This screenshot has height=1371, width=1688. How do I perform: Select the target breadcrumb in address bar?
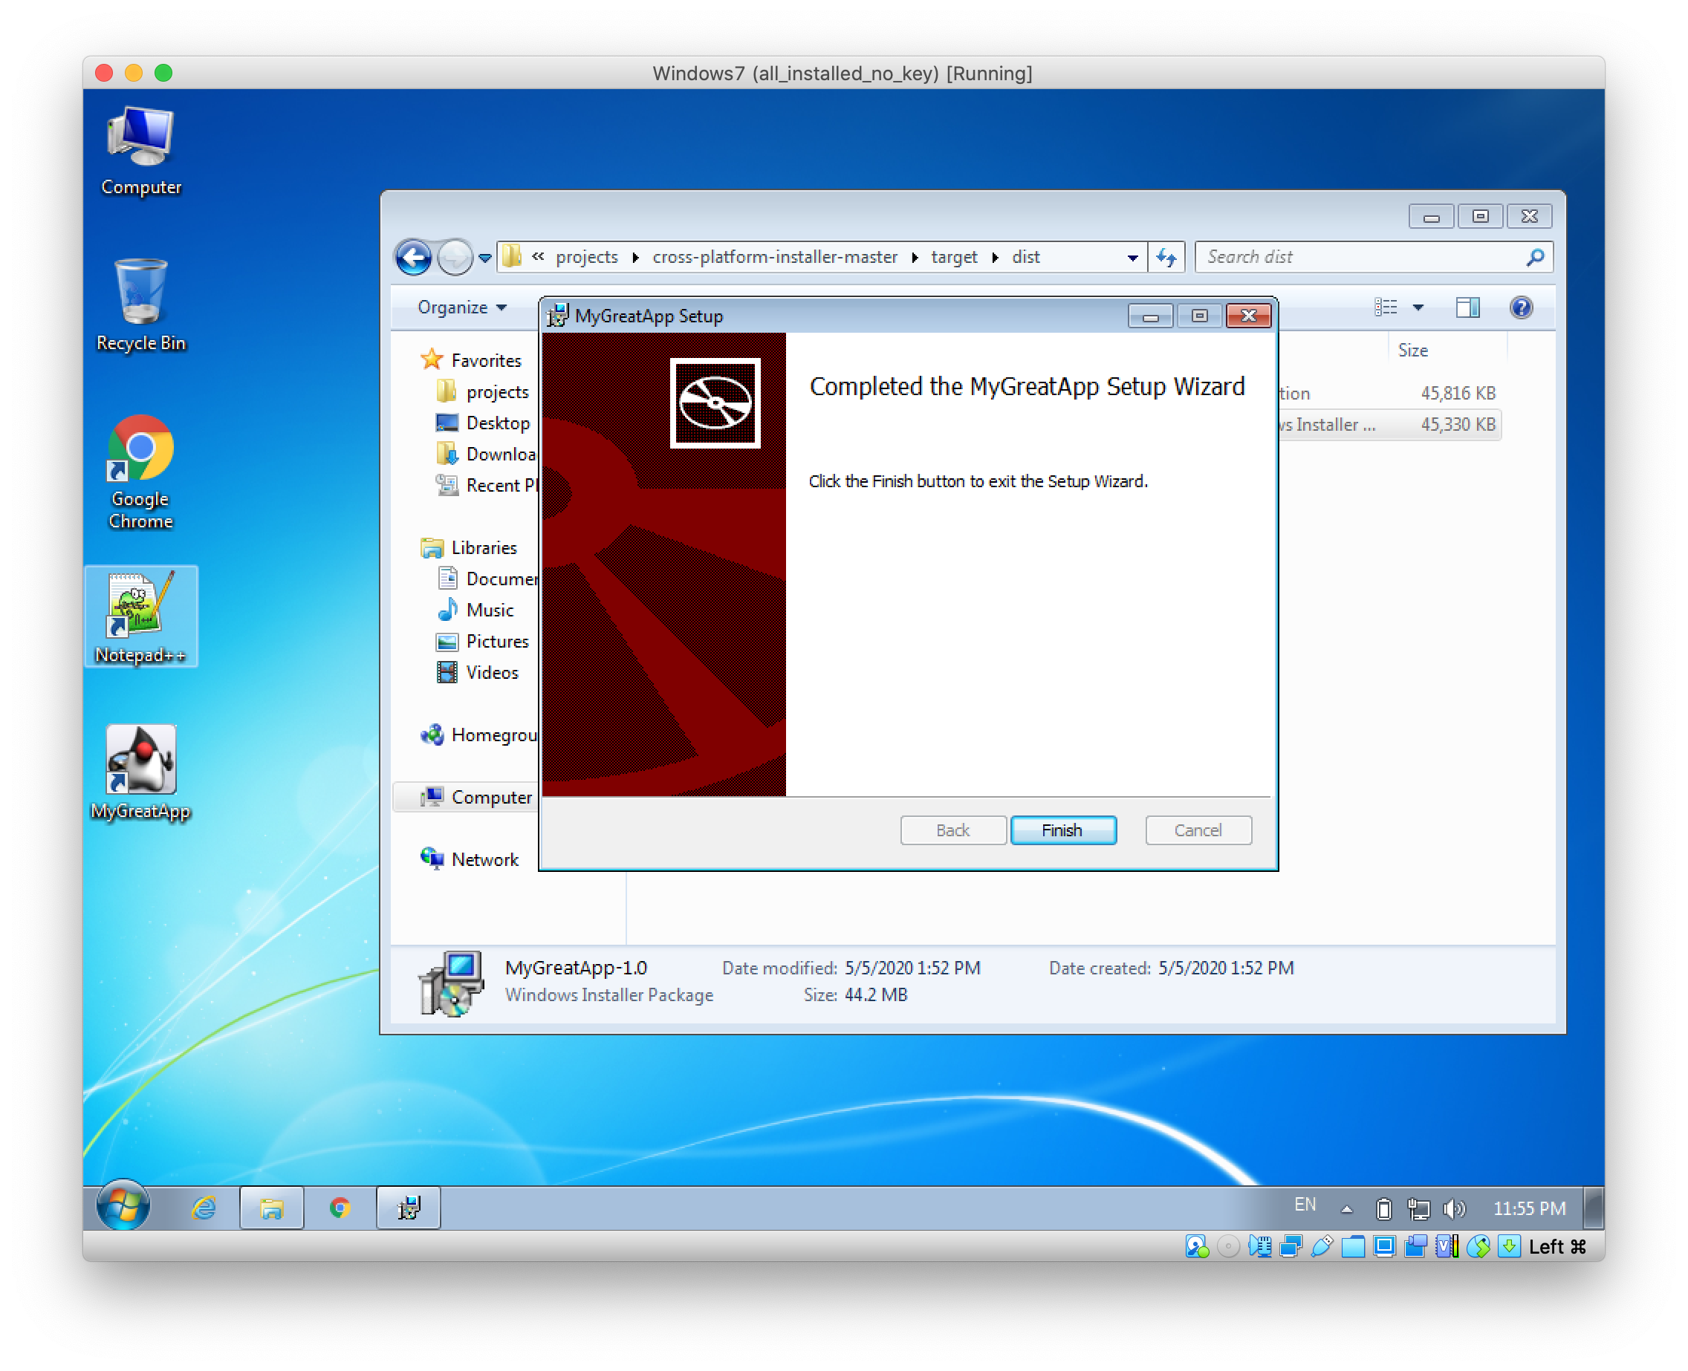[x=953, y=258]
